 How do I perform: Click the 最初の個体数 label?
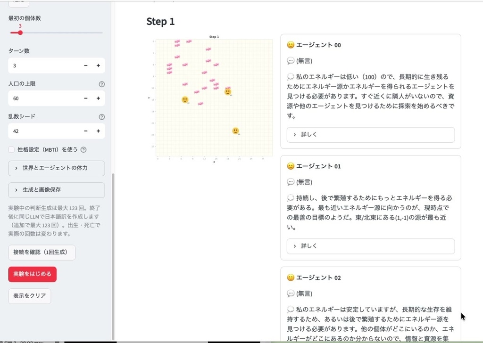pyautogui.click(x=25, y=18)
